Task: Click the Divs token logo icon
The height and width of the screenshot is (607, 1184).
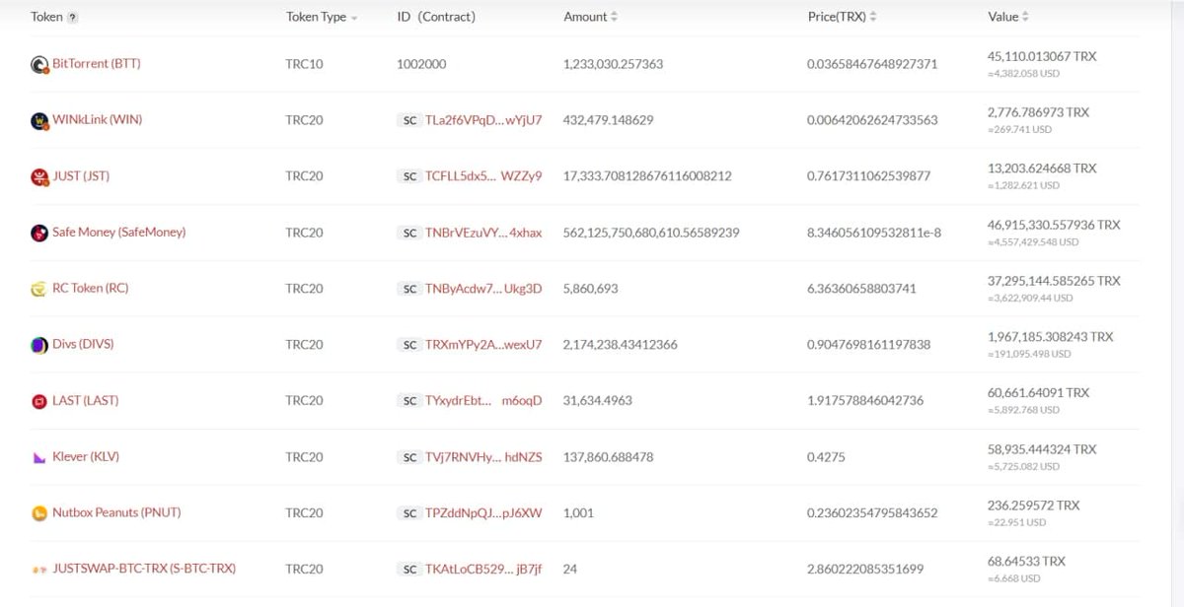Action: 39,346
